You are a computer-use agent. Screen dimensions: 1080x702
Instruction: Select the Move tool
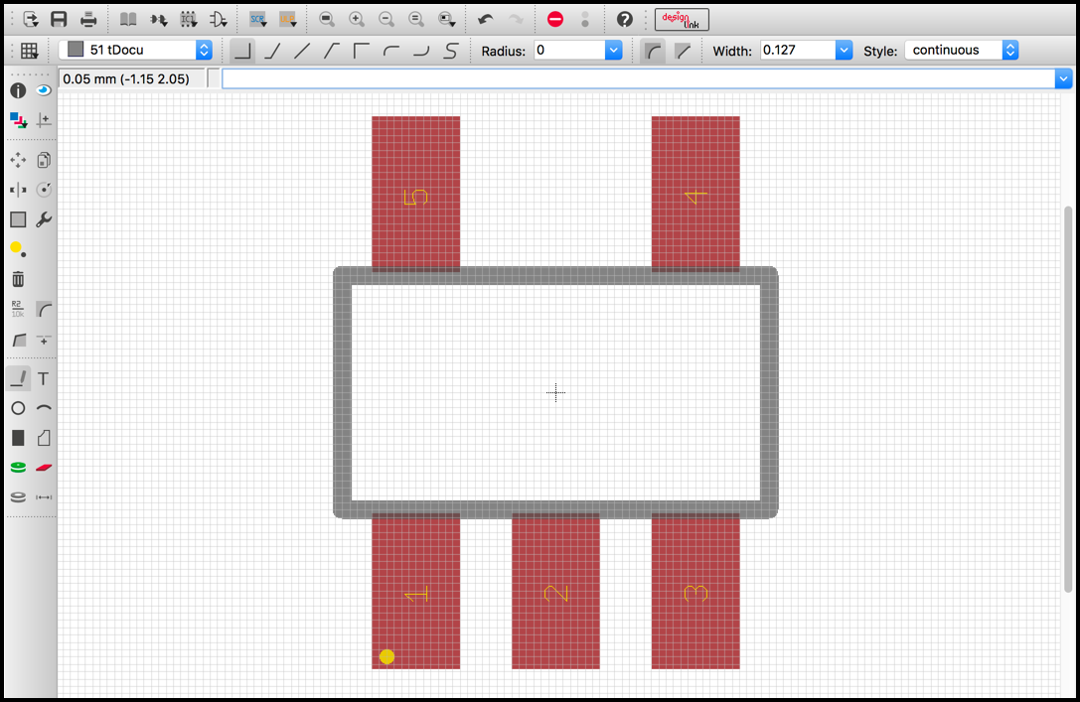click(18, 161)
